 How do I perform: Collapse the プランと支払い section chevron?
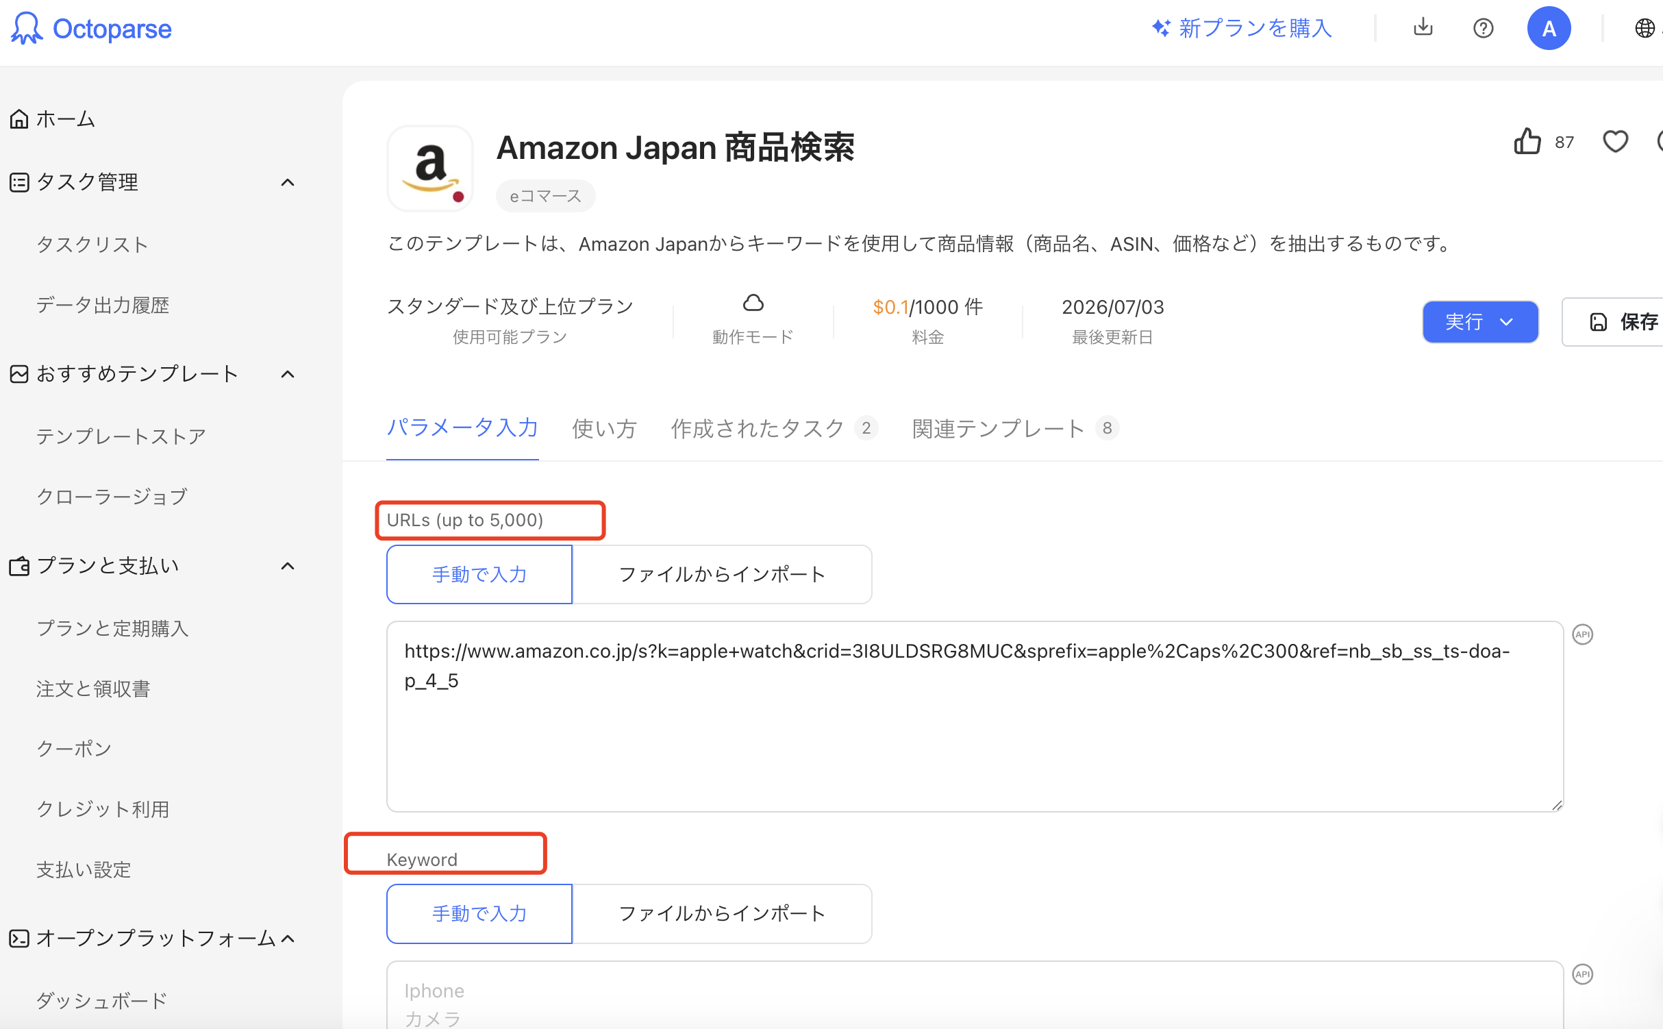pos(288,566)
